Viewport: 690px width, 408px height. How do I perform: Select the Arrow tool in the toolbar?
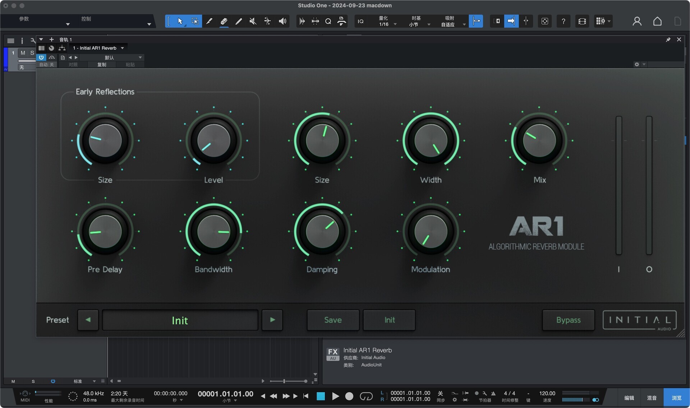[180, 21]
